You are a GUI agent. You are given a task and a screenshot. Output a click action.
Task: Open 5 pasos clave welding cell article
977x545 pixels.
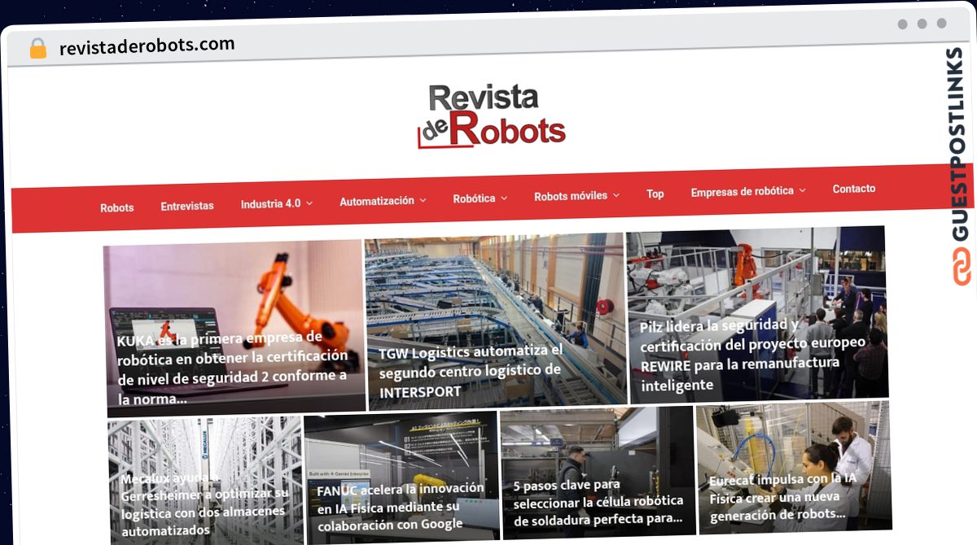click(x=598, y=501)
